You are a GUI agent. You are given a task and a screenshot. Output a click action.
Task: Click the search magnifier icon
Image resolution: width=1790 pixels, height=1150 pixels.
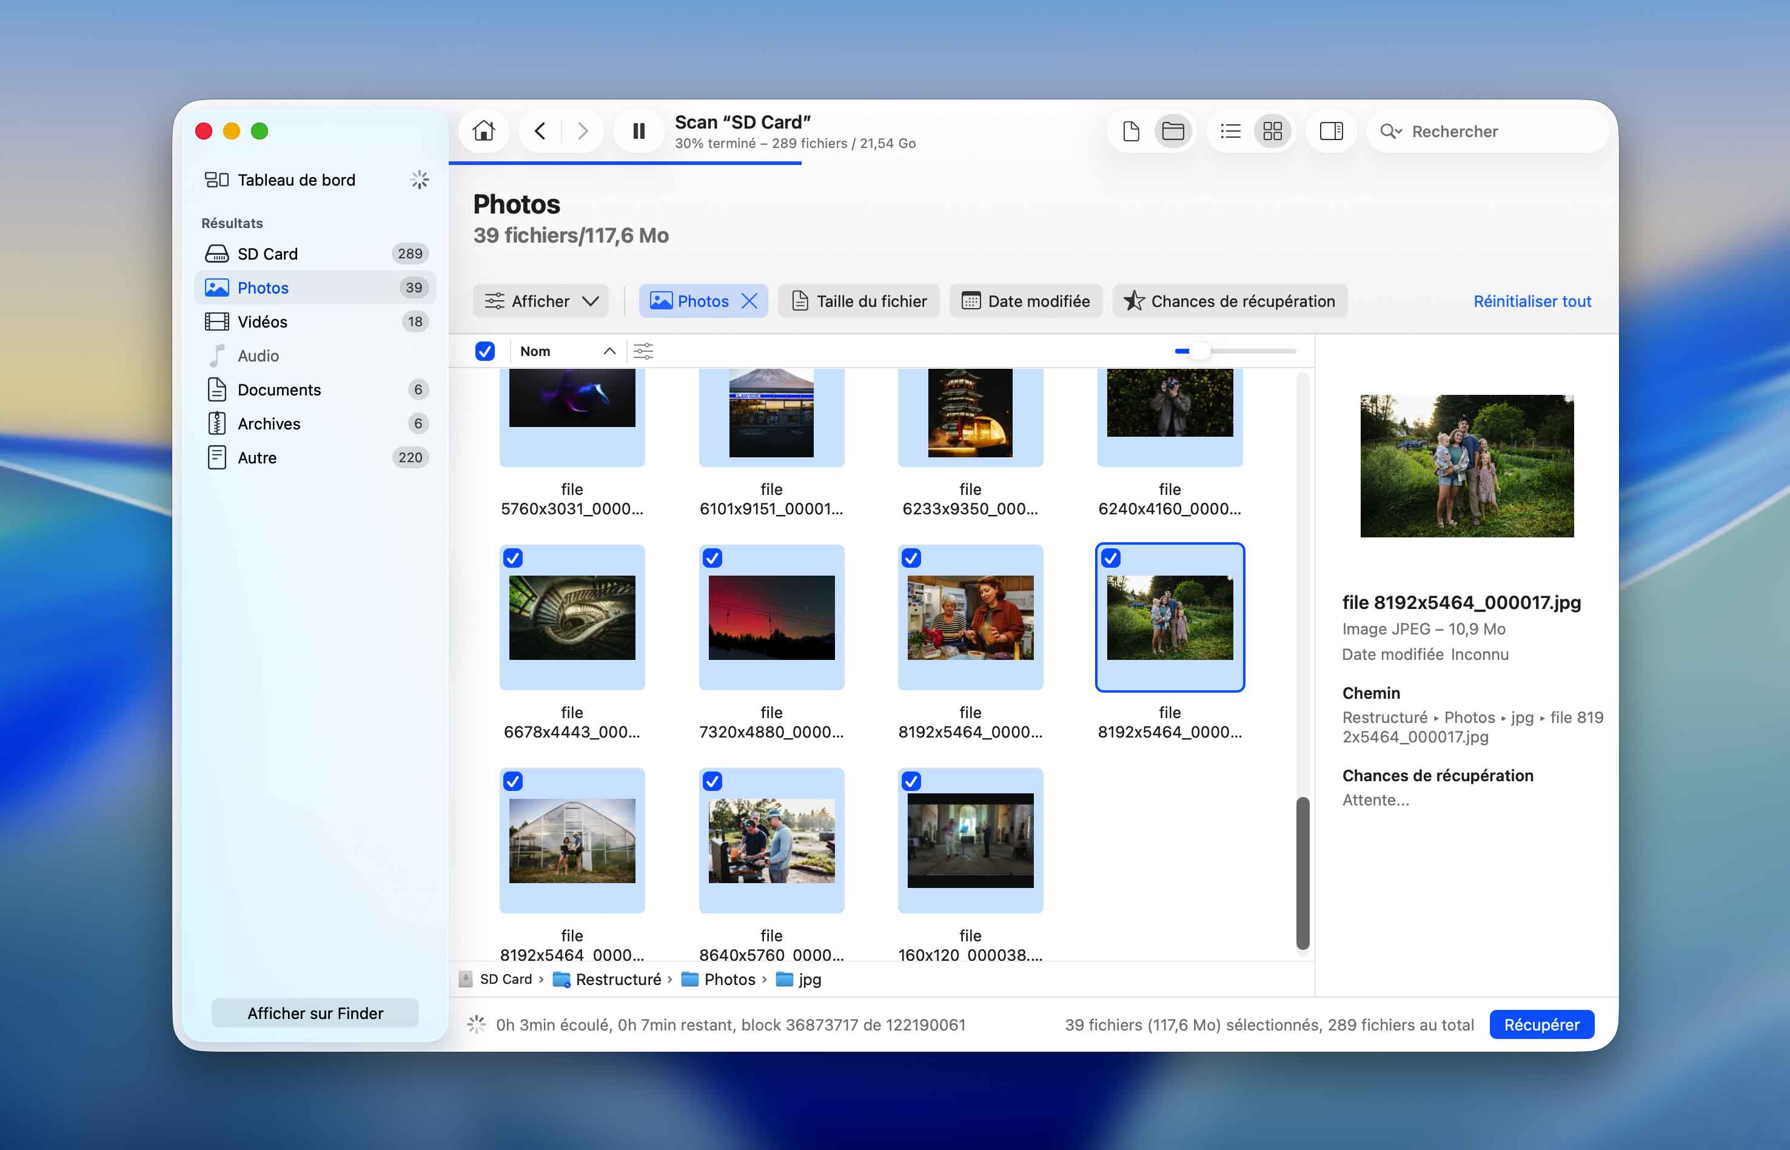point(1390,132)
